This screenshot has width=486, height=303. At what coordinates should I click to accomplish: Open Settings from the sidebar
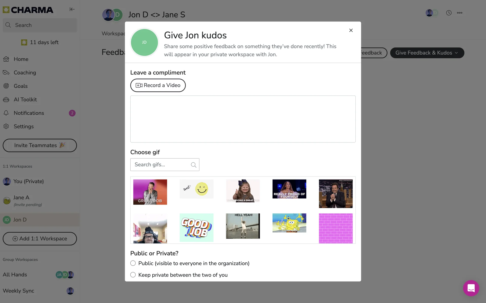click(24, 127)
